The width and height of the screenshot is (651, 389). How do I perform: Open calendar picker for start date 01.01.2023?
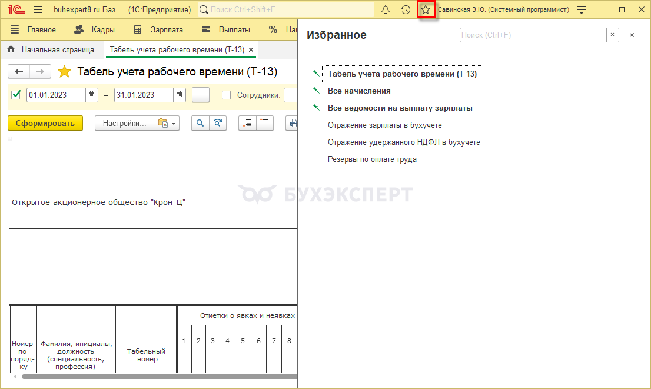click(92, 95)
